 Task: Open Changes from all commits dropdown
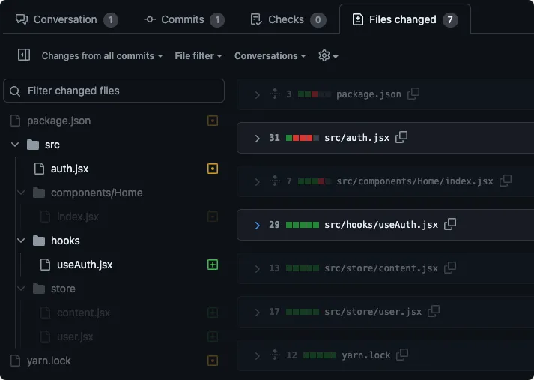click(102, 56)
